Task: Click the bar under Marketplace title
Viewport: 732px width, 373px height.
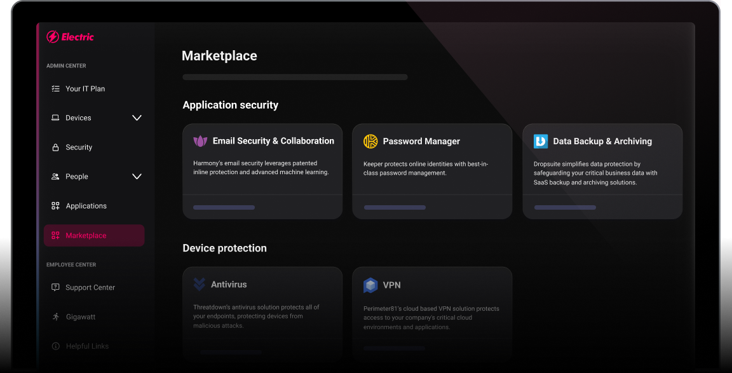Action: [295, 77]
